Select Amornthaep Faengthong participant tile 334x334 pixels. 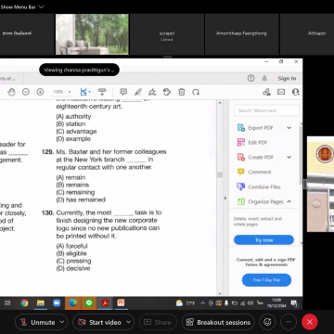pyautogui.click(x=241, y=34)
